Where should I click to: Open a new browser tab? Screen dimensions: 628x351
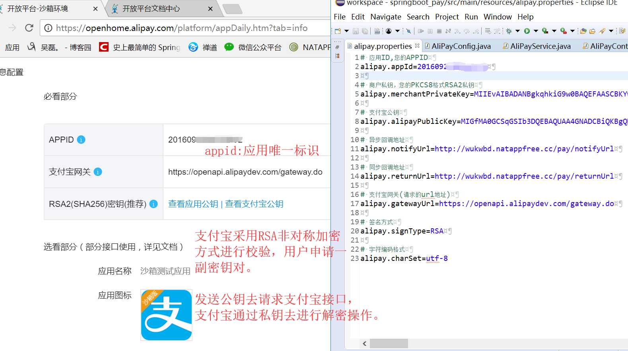pyautogui.click(x=232, y=9)
